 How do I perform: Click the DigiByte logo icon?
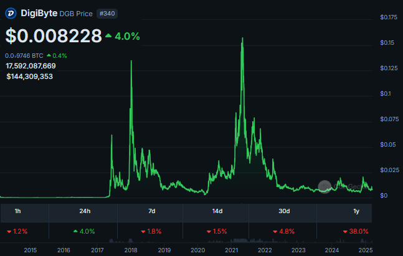11,13
